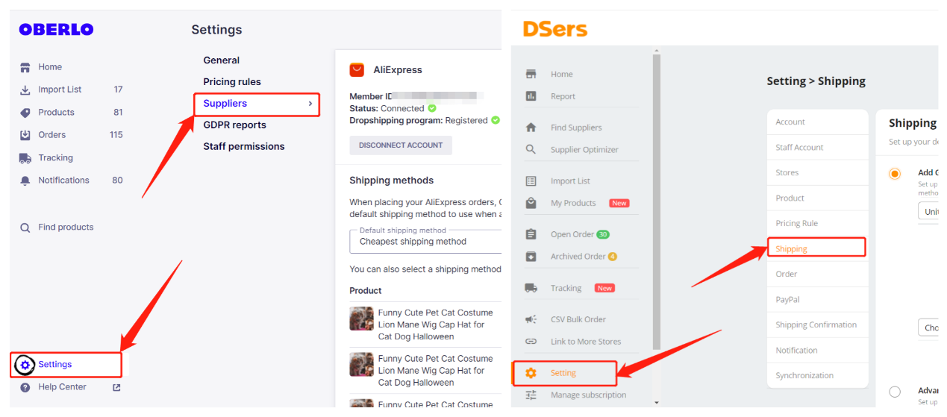
Task: Select the Pricing Rule tab in DSers
Action: (x=818, y=224)
